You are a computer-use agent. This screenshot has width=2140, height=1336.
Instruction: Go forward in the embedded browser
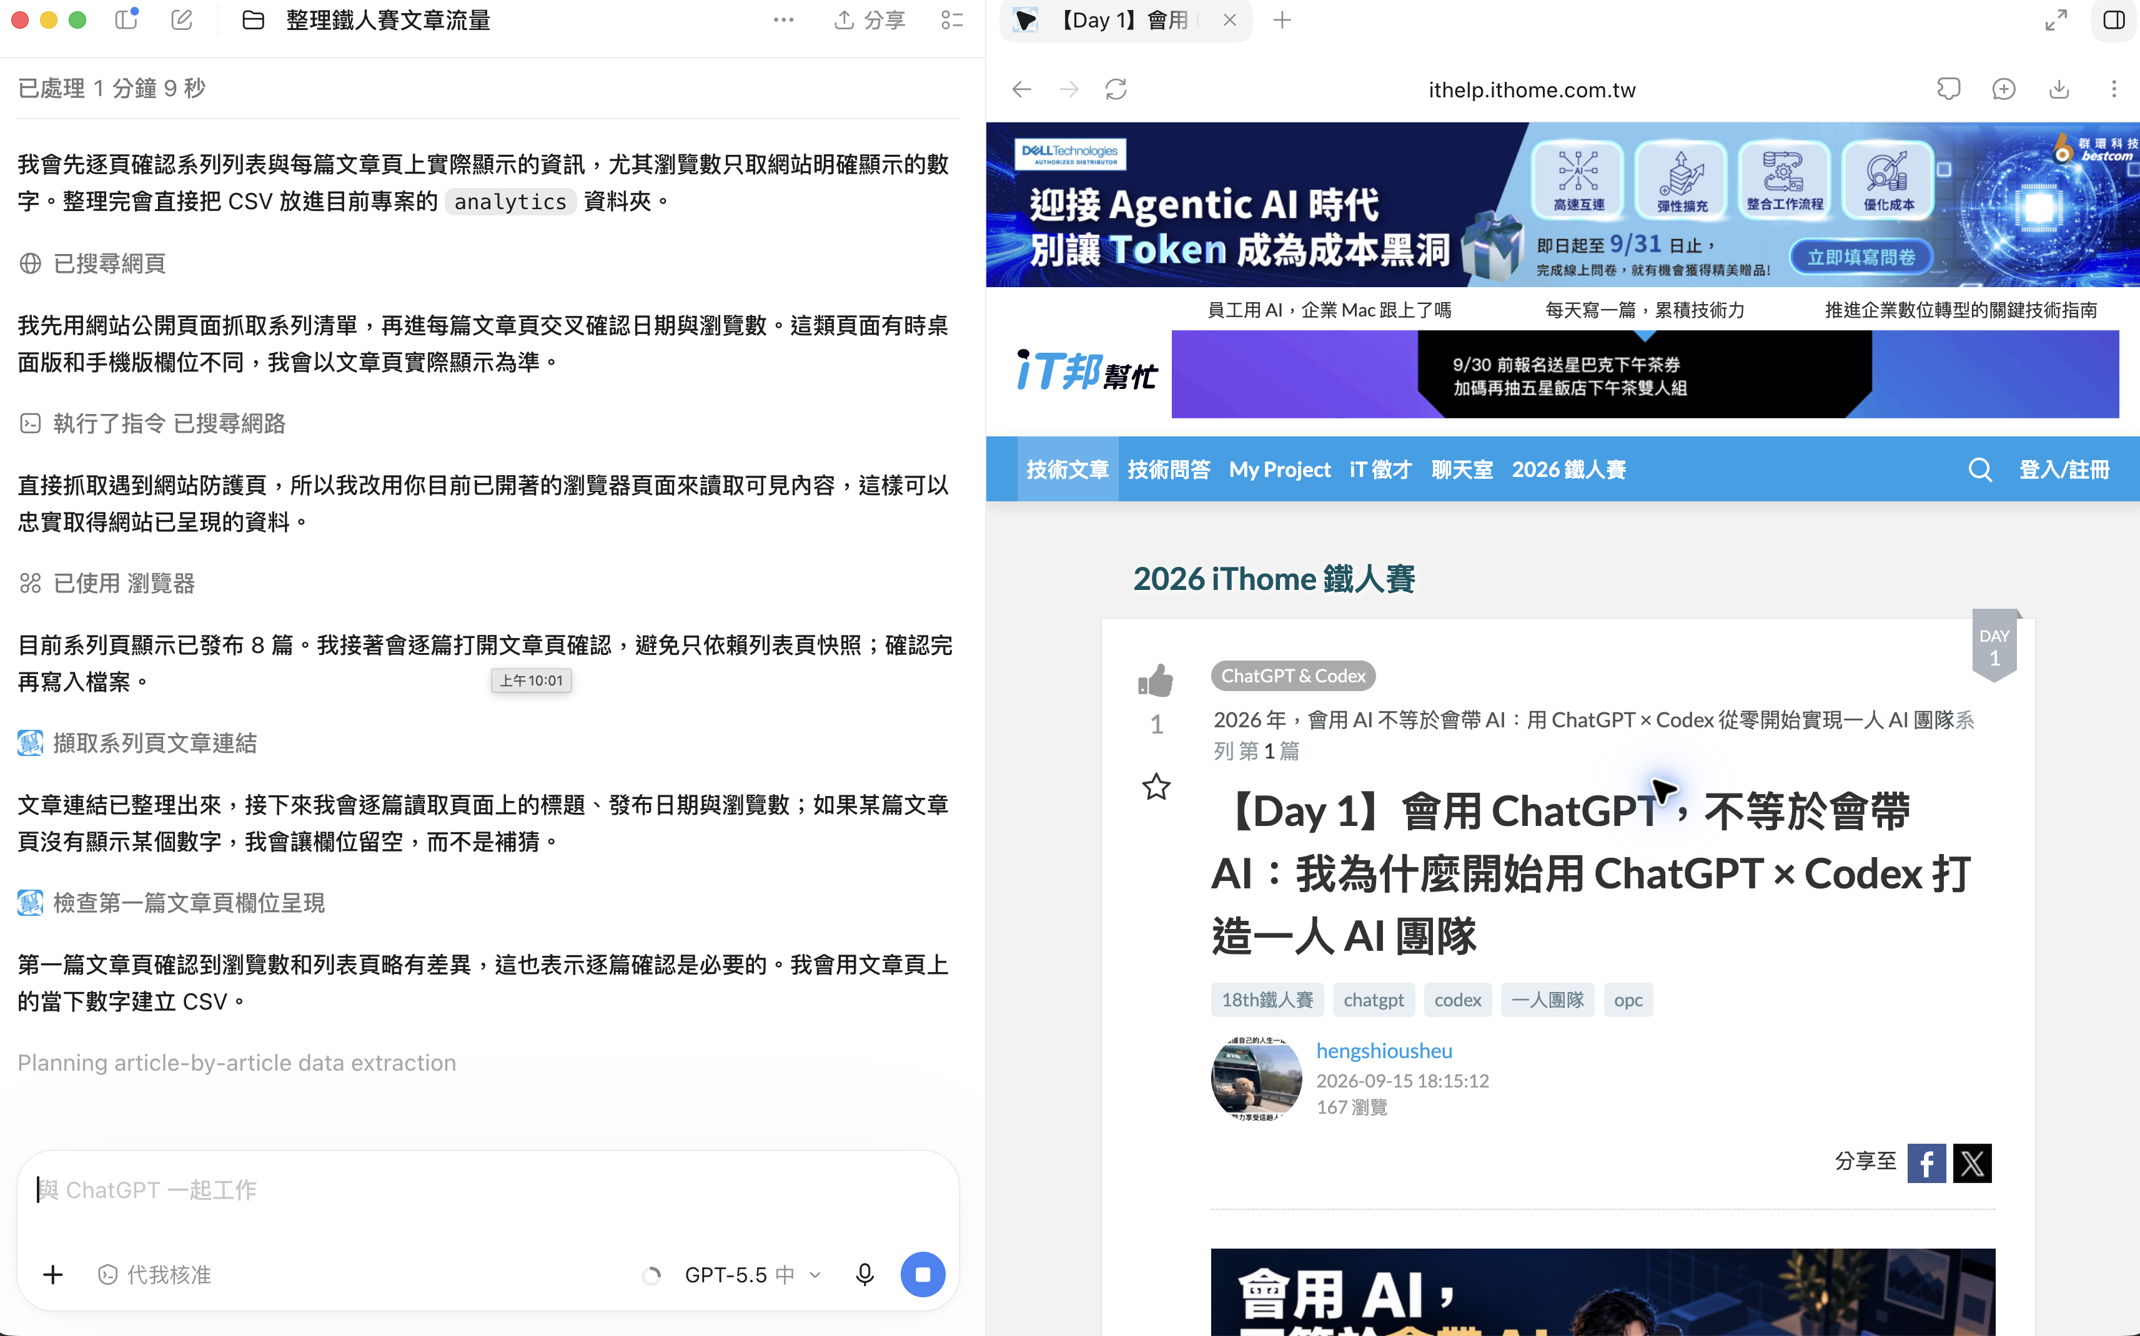click(1069, 89)
